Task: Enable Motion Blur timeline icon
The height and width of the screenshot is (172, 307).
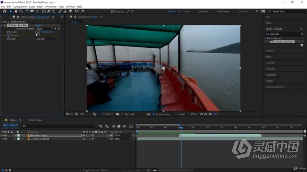Action: pyautogui.click(x=124, y=126)
